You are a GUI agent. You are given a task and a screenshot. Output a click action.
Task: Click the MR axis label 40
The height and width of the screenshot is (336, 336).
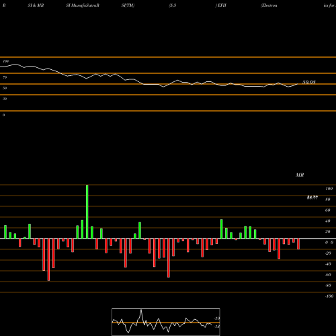[x=328, y=221]
